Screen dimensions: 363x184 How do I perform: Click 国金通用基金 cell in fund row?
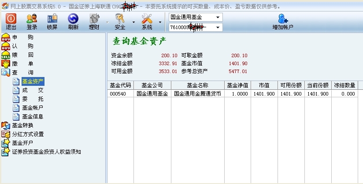152,94
